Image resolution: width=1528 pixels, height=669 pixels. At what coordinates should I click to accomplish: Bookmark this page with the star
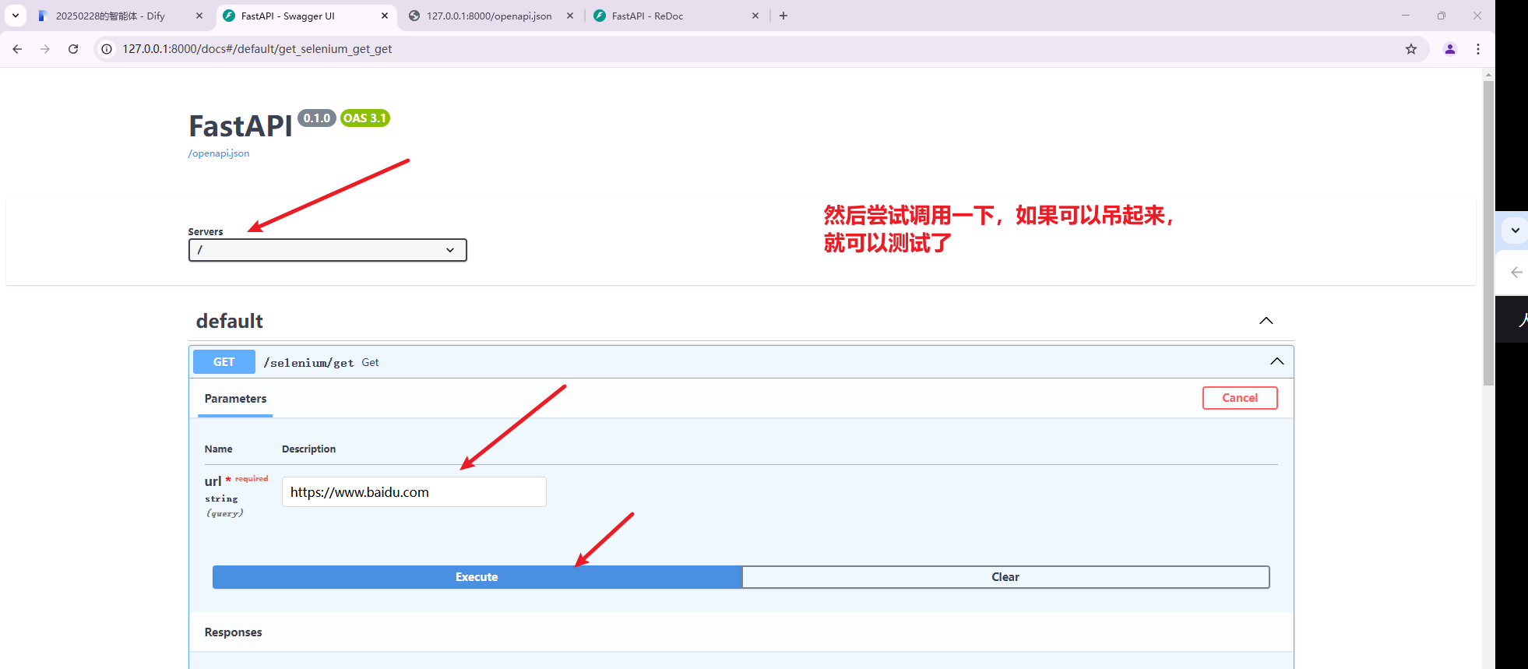(x=1411, y=49)
